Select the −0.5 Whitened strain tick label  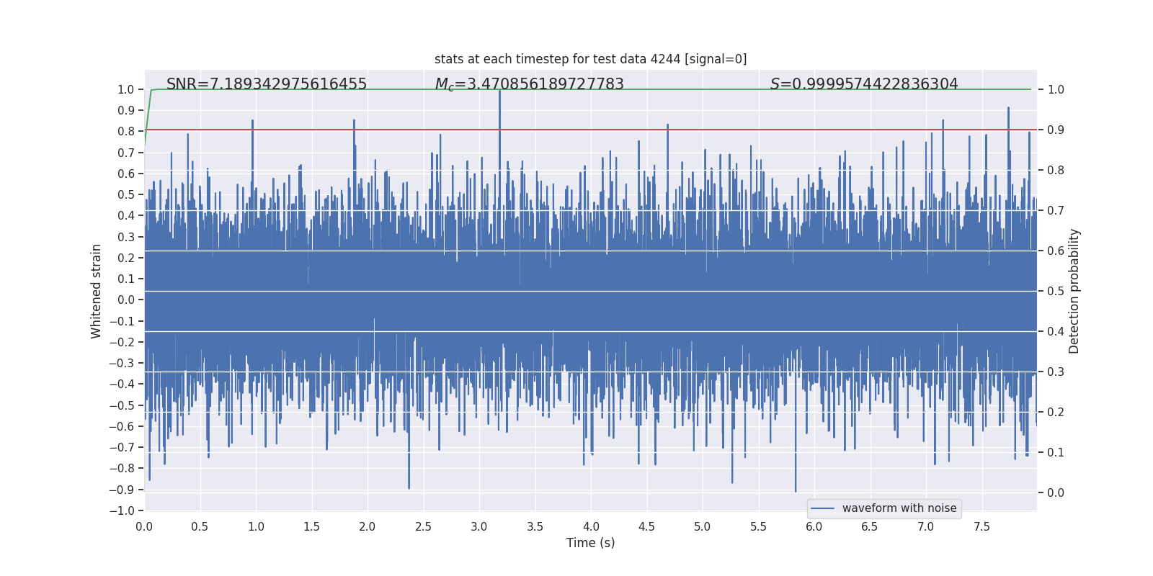click(122, 405)
